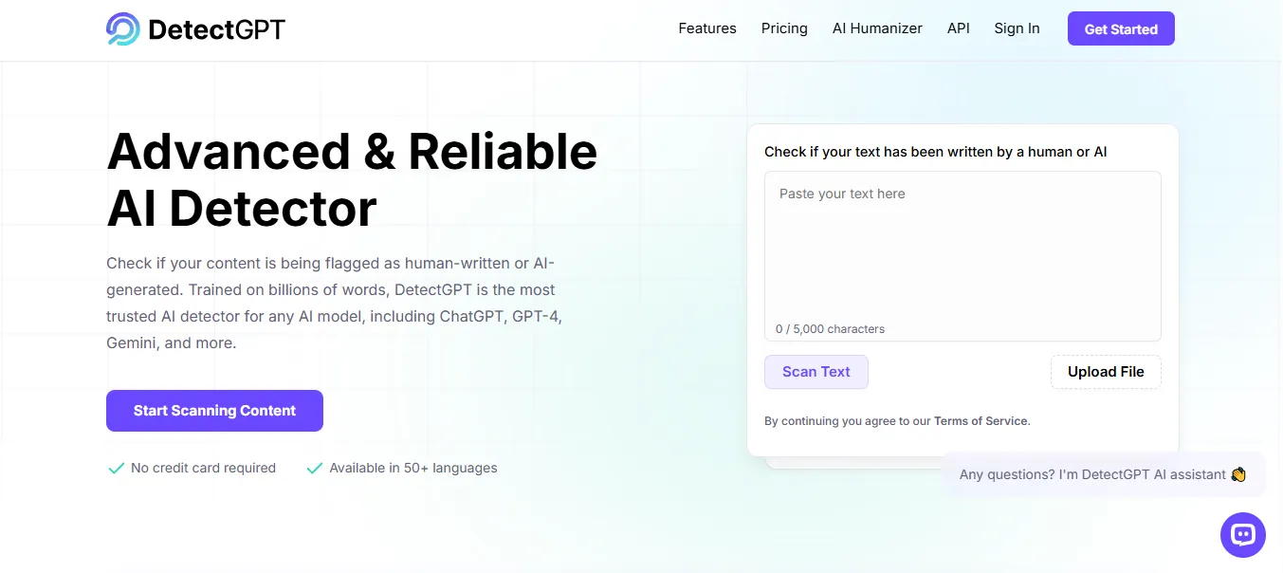Click the Upload File button
The width and height of the screenshot is (1283, 573).
[1106, 372]
